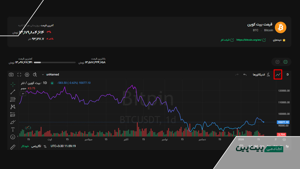
Task: Select the crosshair cursor tool
Action: click(x=12, y=84)
